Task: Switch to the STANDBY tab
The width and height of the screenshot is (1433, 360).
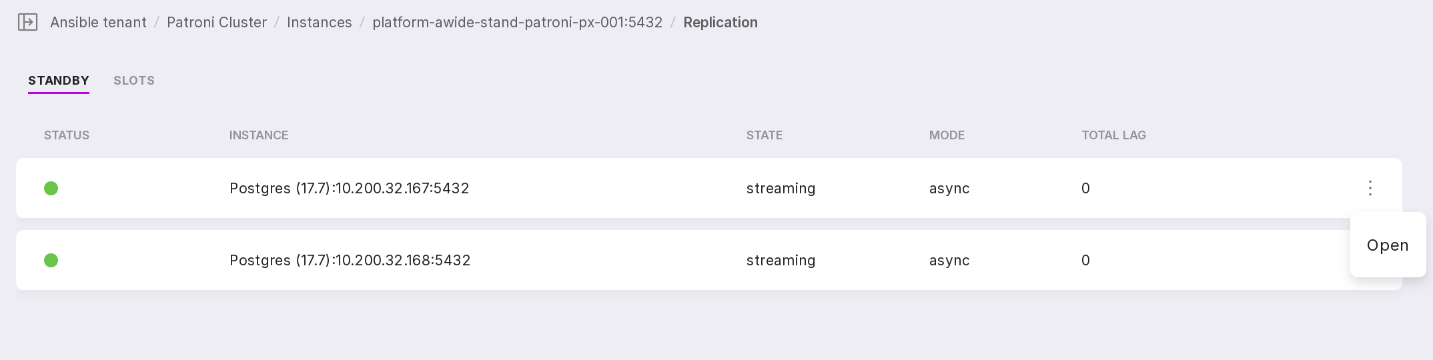Action: pyautogui.click(x=59, y=81)
